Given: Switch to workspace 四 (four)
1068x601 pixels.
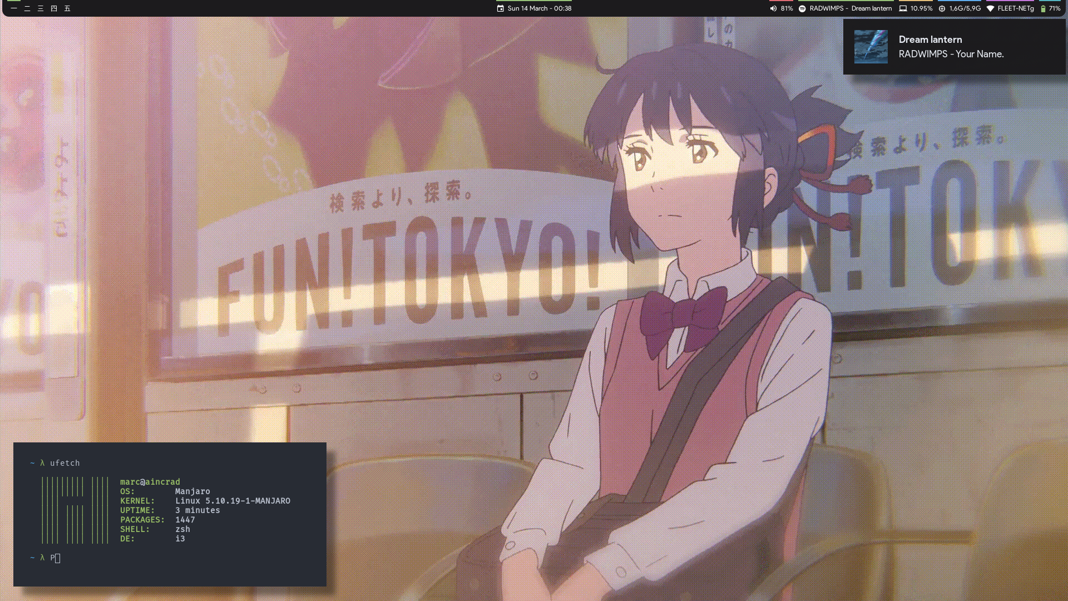Looking at the screenshot, I should click(54, 8).
